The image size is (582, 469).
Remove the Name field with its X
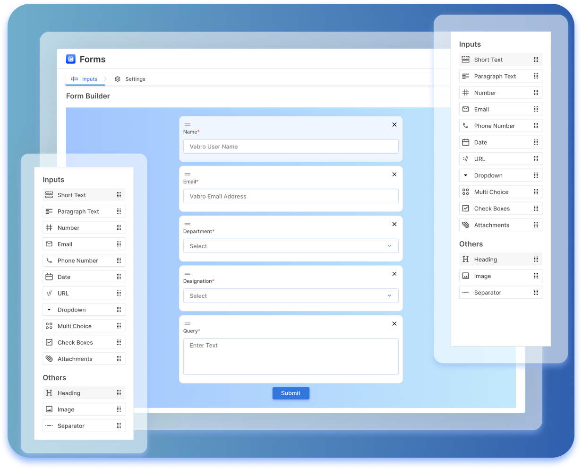point(394,125)
